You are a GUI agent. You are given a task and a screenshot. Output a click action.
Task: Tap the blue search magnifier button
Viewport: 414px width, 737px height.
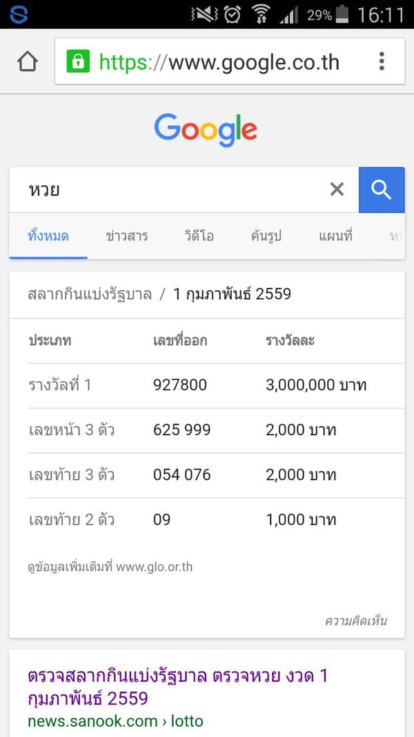[381, 189]
